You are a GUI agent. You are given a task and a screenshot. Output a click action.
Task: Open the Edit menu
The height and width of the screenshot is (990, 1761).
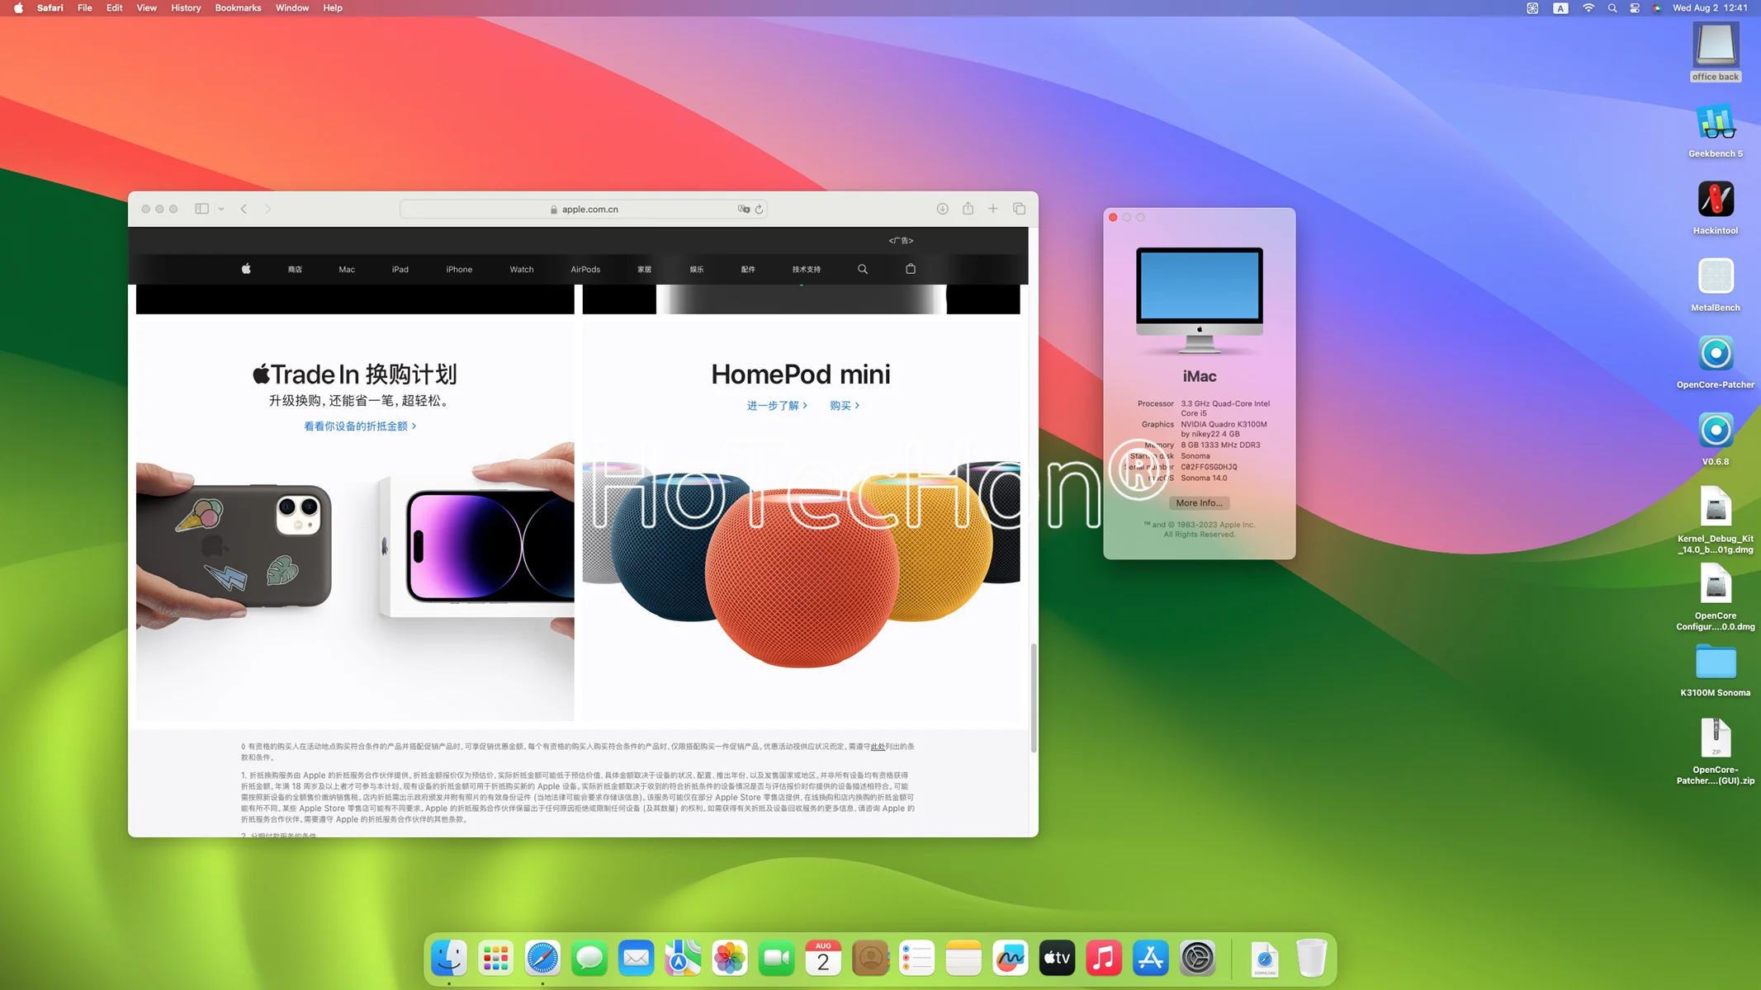pyautogui.click(x=114, y=8)
